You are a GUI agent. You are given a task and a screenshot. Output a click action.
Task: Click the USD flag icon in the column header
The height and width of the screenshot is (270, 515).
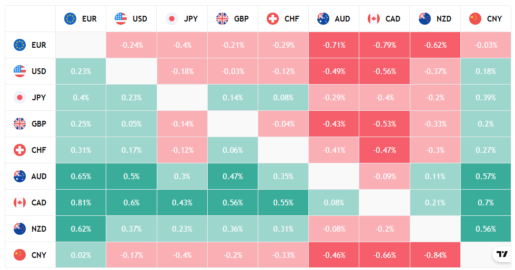coord(121,19)
